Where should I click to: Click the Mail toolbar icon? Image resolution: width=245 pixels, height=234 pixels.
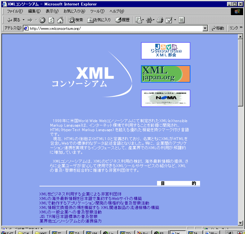coord(138,20)
